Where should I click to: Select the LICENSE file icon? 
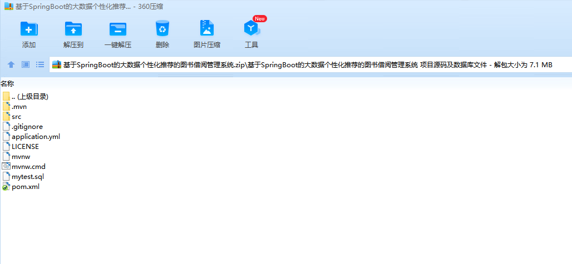[x=6, y=146]
